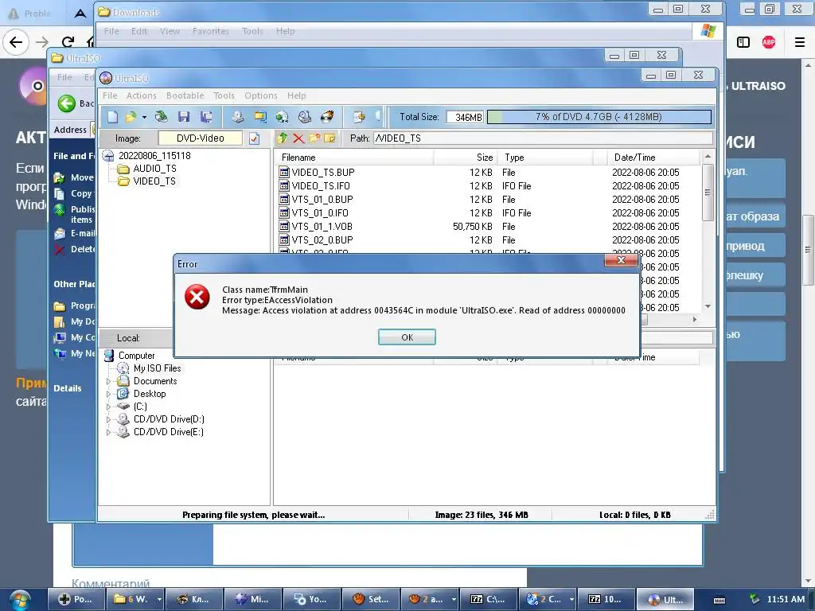Screen dimensions: 815x611
Task: Click the 7z C:\ taskbar button
Action: coord(488,599)
